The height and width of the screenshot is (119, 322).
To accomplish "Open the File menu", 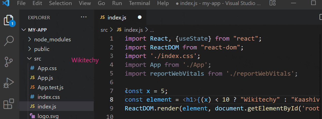I will [x=21, y=3].
